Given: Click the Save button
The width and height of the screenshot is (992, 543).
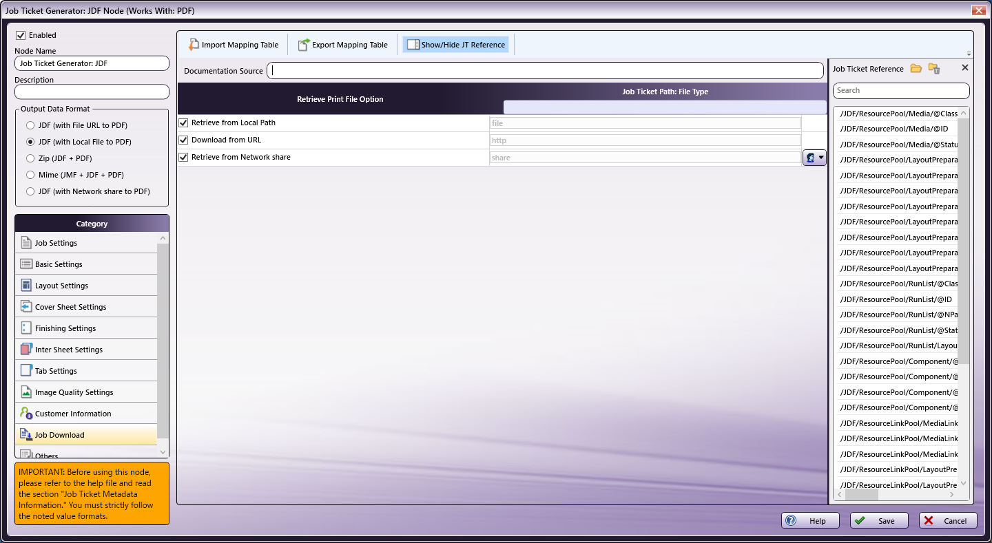Looking at the screenshot, I should click(879, 521).
